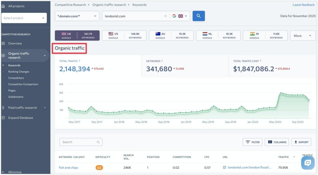The width and height of the screenshot is (318, 175).
Task: Click the Organic traffic research target icon
Action: point(3,55)
